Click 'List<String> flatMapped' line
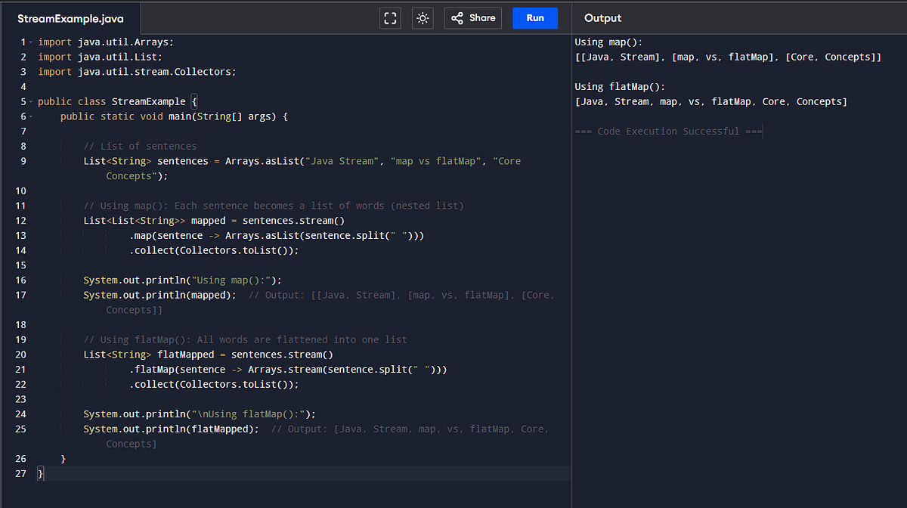Viewport: 907px width, 508px height. tap(208, 355)
